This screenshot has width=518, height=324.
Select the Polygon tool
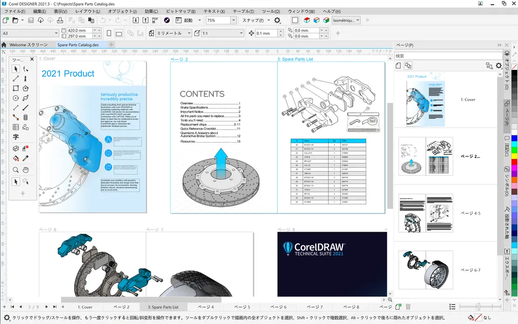click(25, 88)
